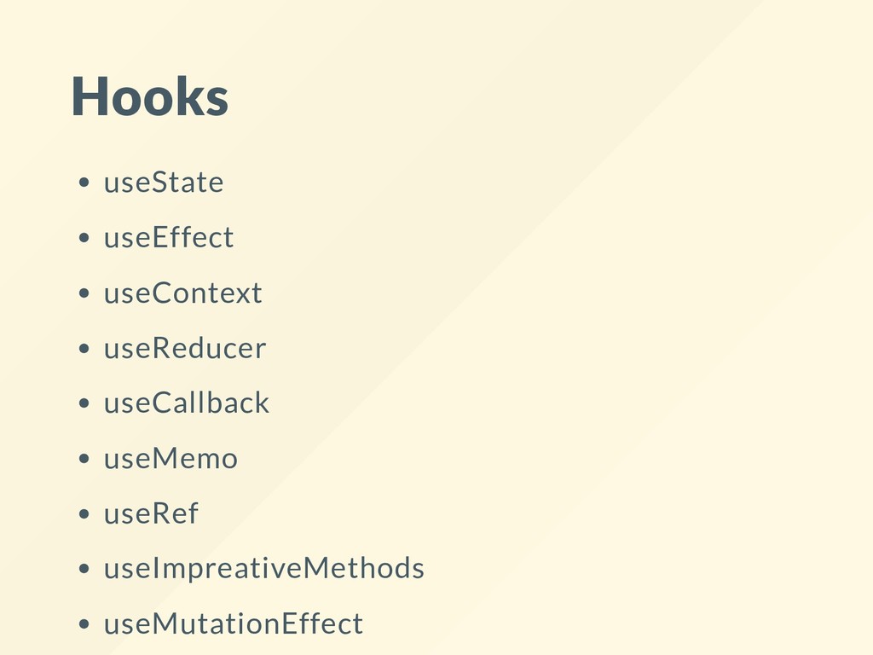Select the useEffect list item
The width and height of the screenshot is (873, 655).
coord(169,237)
